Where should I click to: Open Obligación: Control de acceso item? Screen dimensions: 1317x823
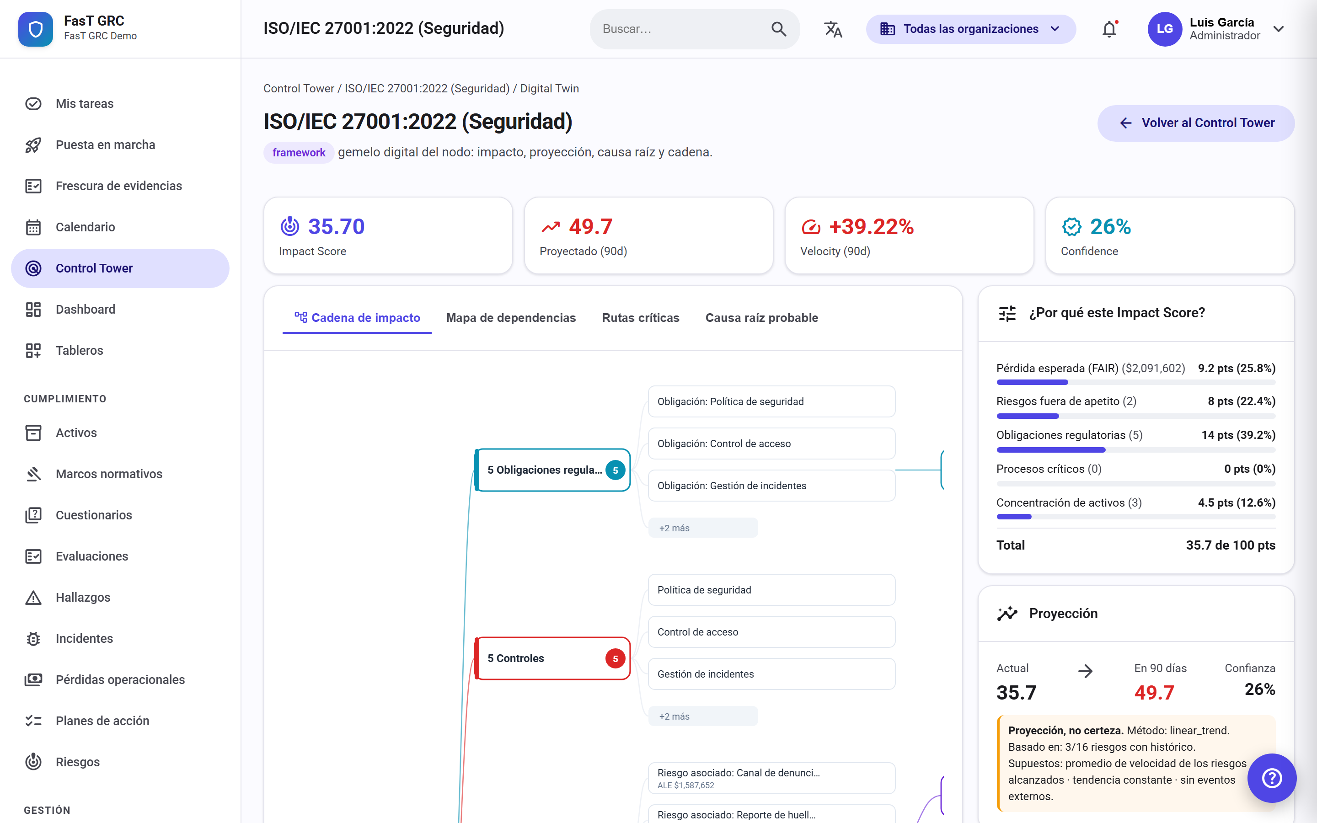(x=771, y=444)
